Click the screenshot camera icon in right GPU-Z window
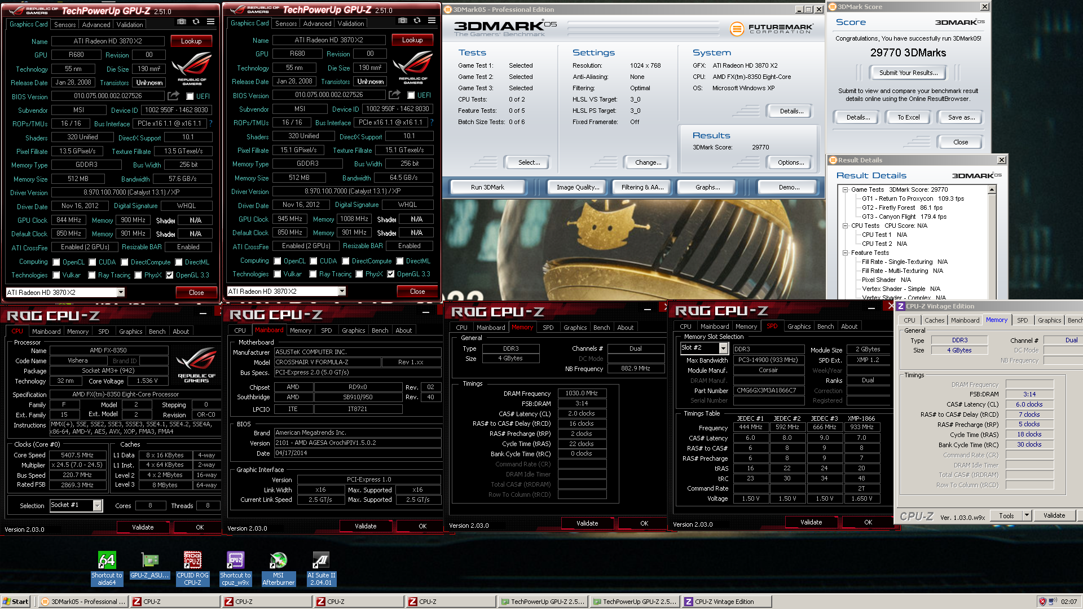Viewport: 1083px width, 609px height. click(x=402, y=20)
